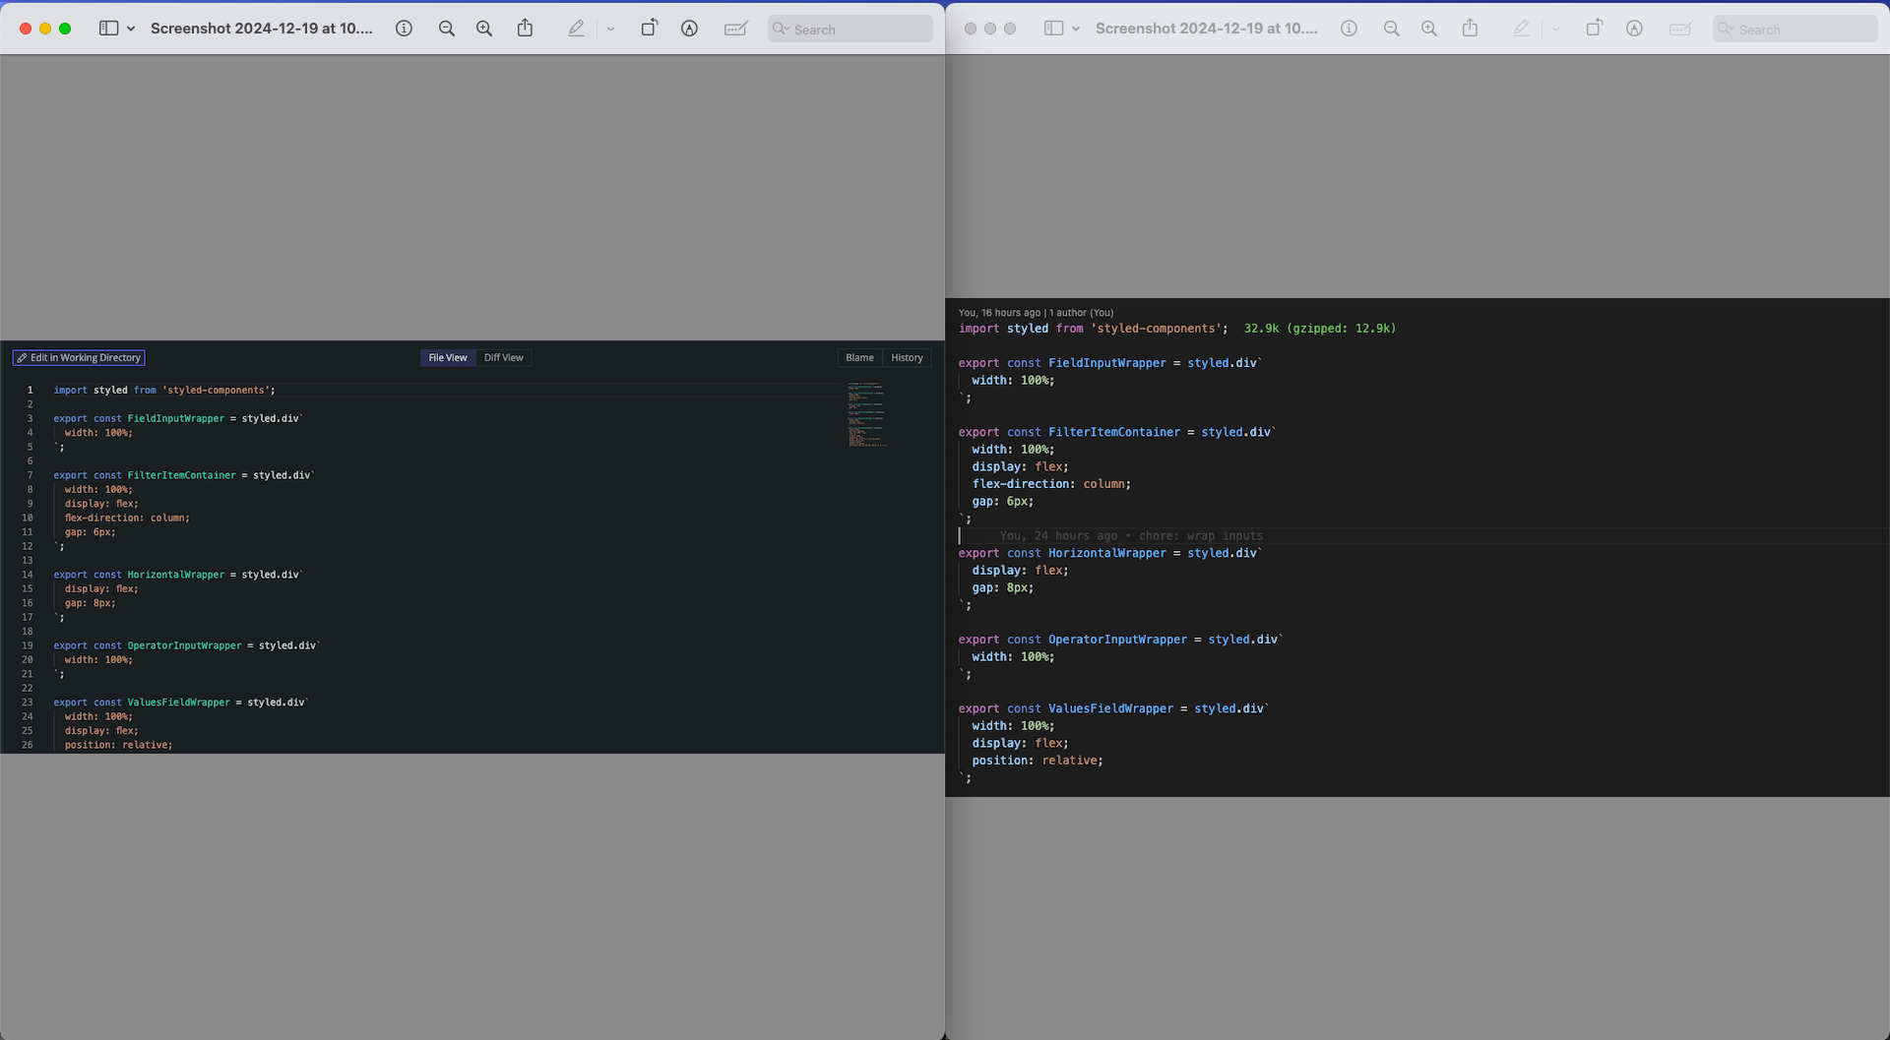Click '32.9k (gzipped: 12.9k)' import cost text
This screenshot has width=1890, height=1040.
click(x=1320, y=329)
